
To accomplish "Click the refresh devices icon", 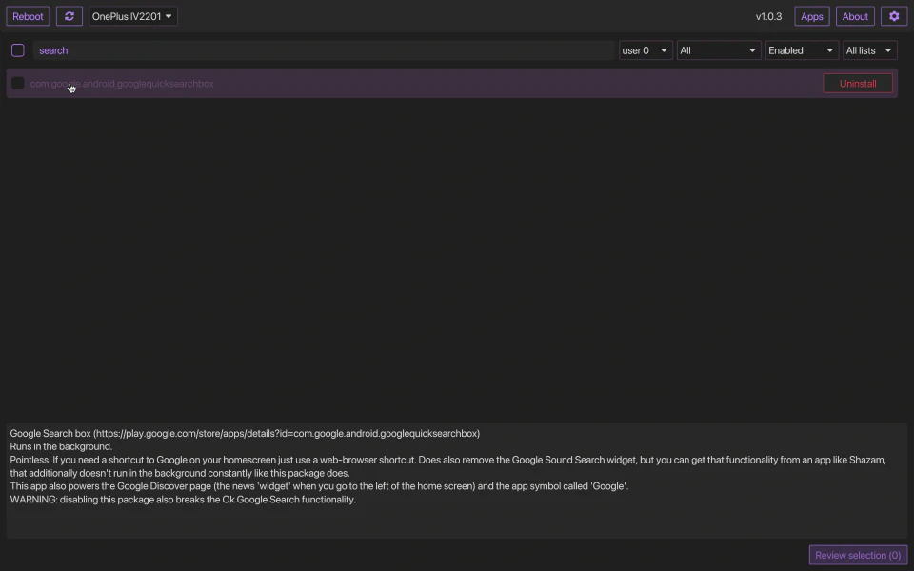I will [69, 16].
